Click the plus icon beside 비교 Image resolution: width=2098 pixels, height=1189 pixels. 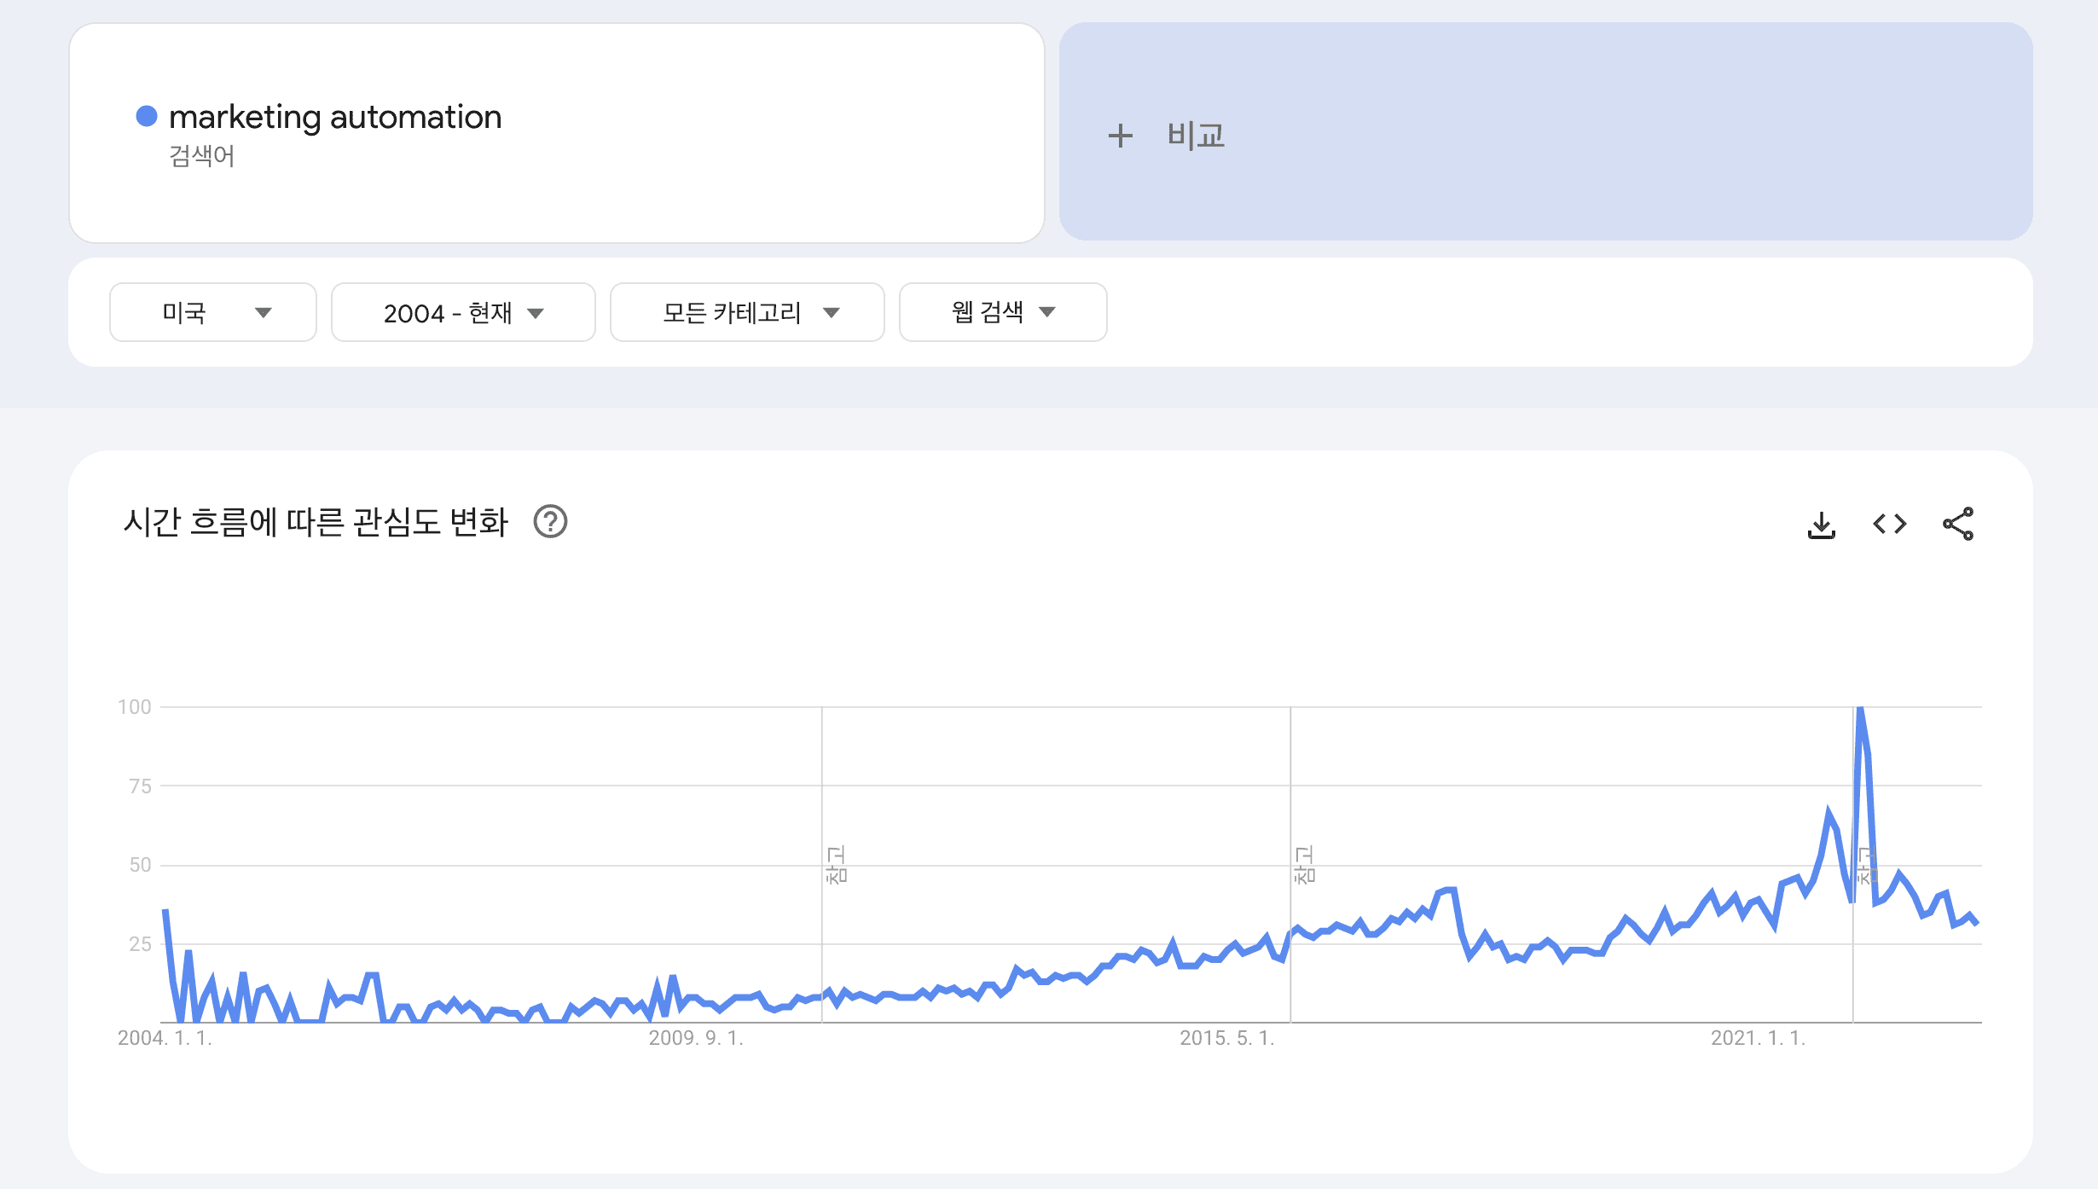click(1120, 136)
